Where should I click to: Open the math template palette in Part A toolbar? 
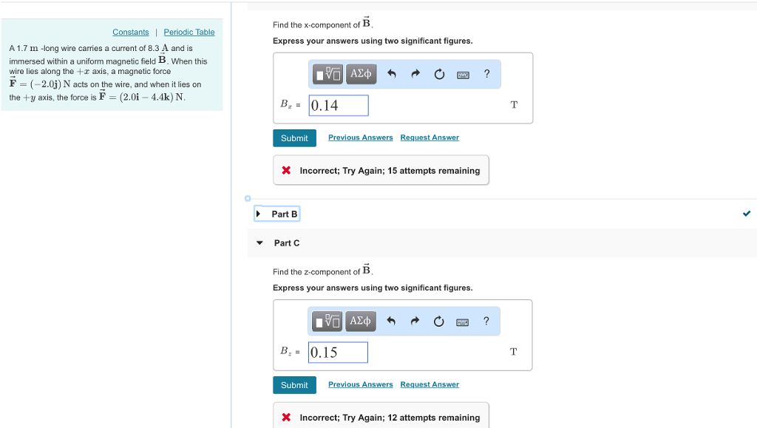327,74
